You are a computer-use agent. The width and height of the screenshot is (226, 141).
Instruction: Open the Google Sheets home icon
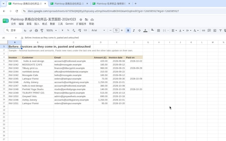pyautogui.click(x=6, y=21)
